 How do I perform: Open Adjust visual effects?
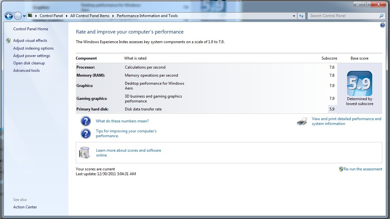(x=30, y=41)
